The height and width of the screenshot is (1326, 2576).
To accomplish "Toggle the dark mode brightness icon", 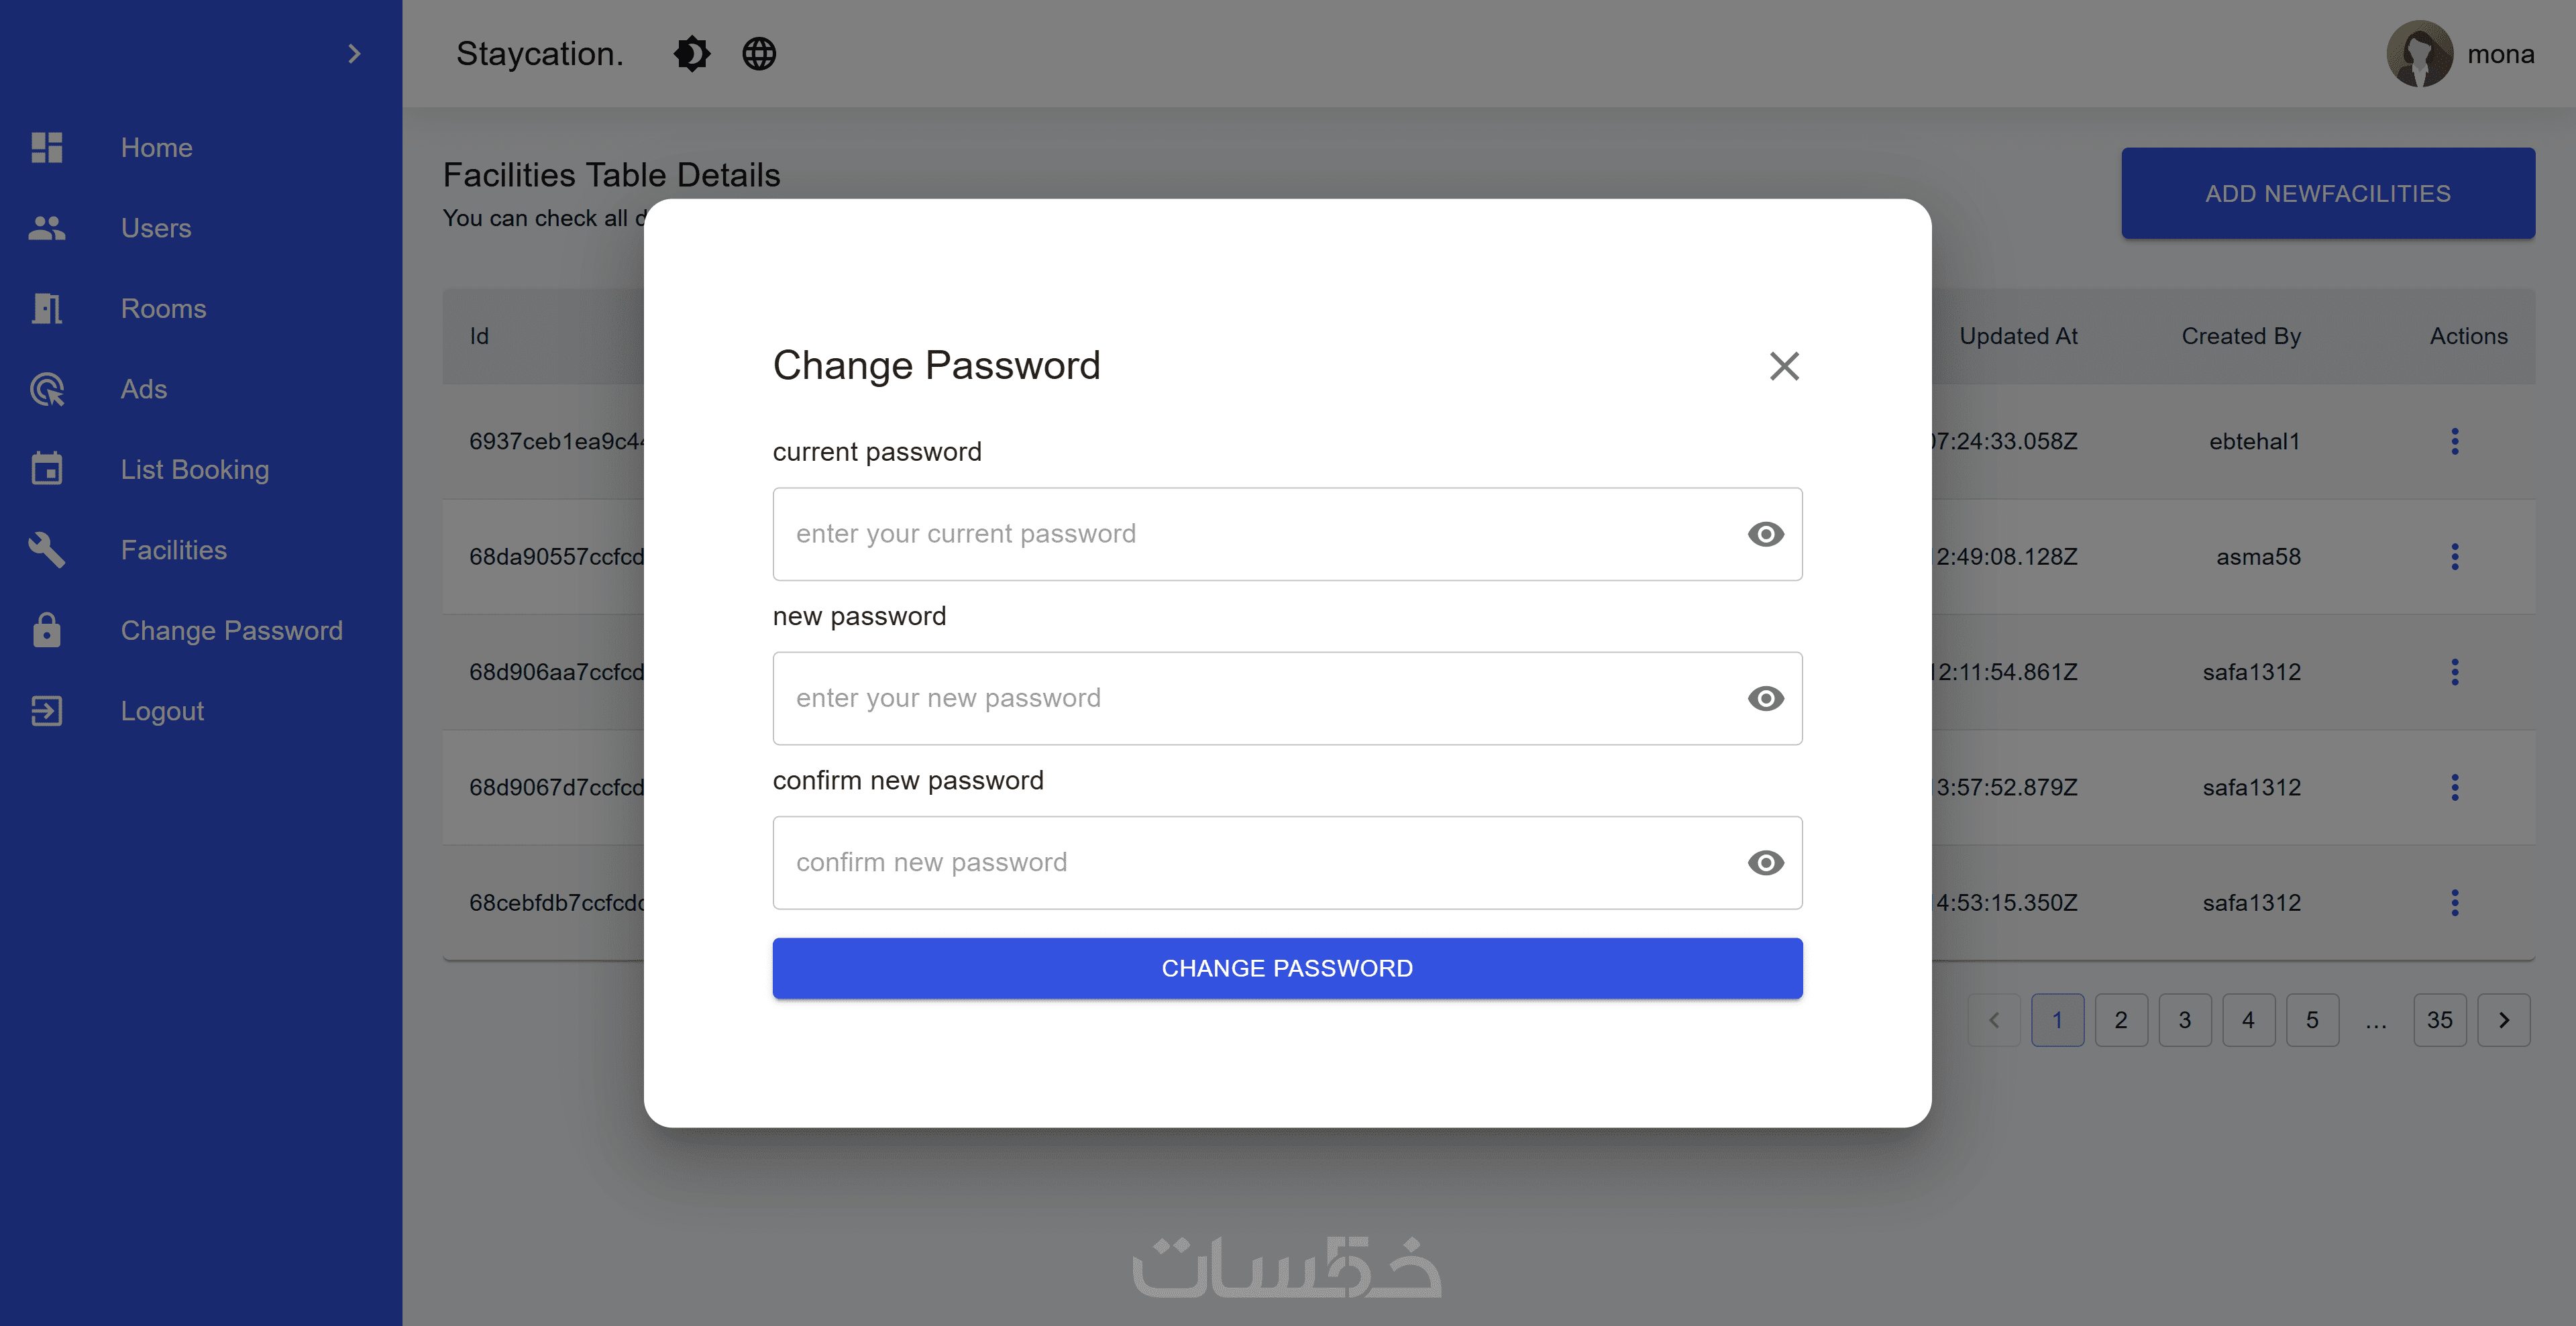I will point(691,54).
